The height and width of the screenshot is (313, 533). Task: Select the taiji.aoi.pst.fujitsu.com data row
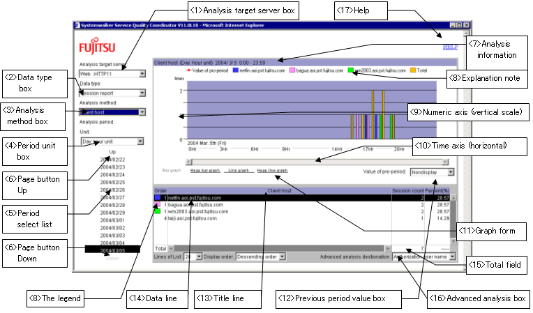pyautogui.click(x=302, y=218)
